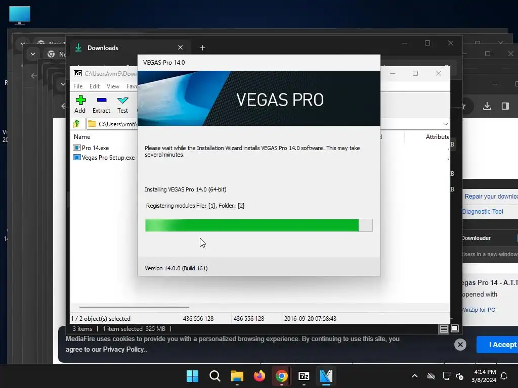Click the 7-Zip window title icon
Viewport: 518px width, 388px height.
click(78, 73)
